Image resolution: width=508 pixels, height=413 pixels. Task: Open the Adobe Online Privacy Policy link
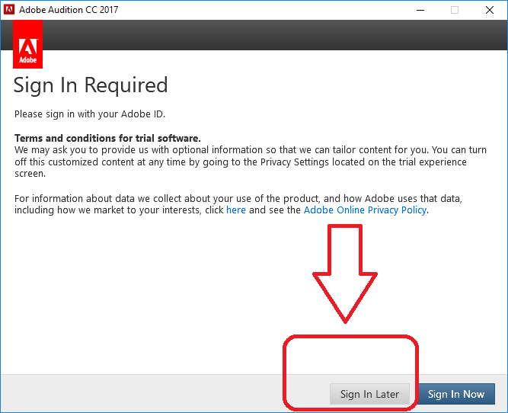[x=365, y=210]
